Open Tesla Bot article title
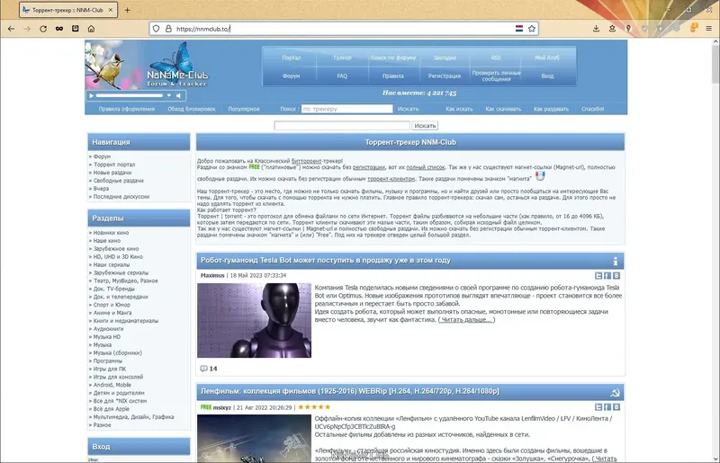720x463 pixels. (326, 260)
